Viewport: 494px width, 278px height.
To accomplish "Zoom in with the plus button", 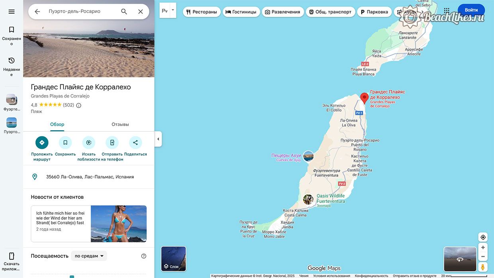I will click(x=483, y=247).
